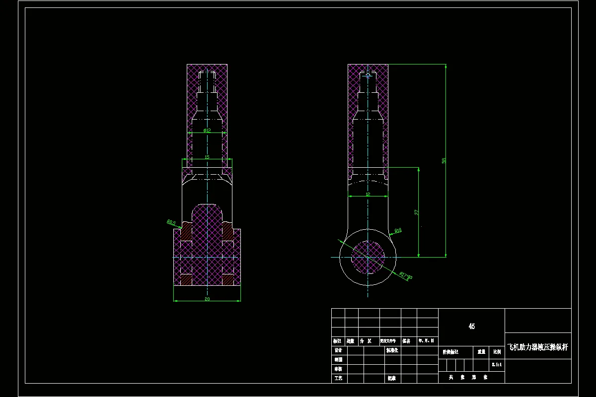Click the '标准化' cell in title block
Screen dimensions: 596x397
[x=392, y=350]
